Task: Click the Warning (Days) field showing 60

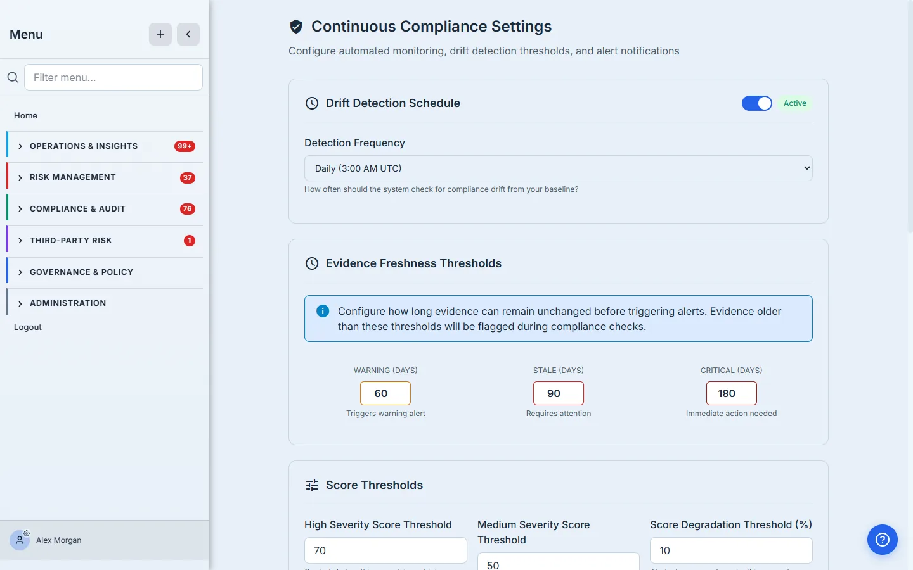Action: pos(385,393)
